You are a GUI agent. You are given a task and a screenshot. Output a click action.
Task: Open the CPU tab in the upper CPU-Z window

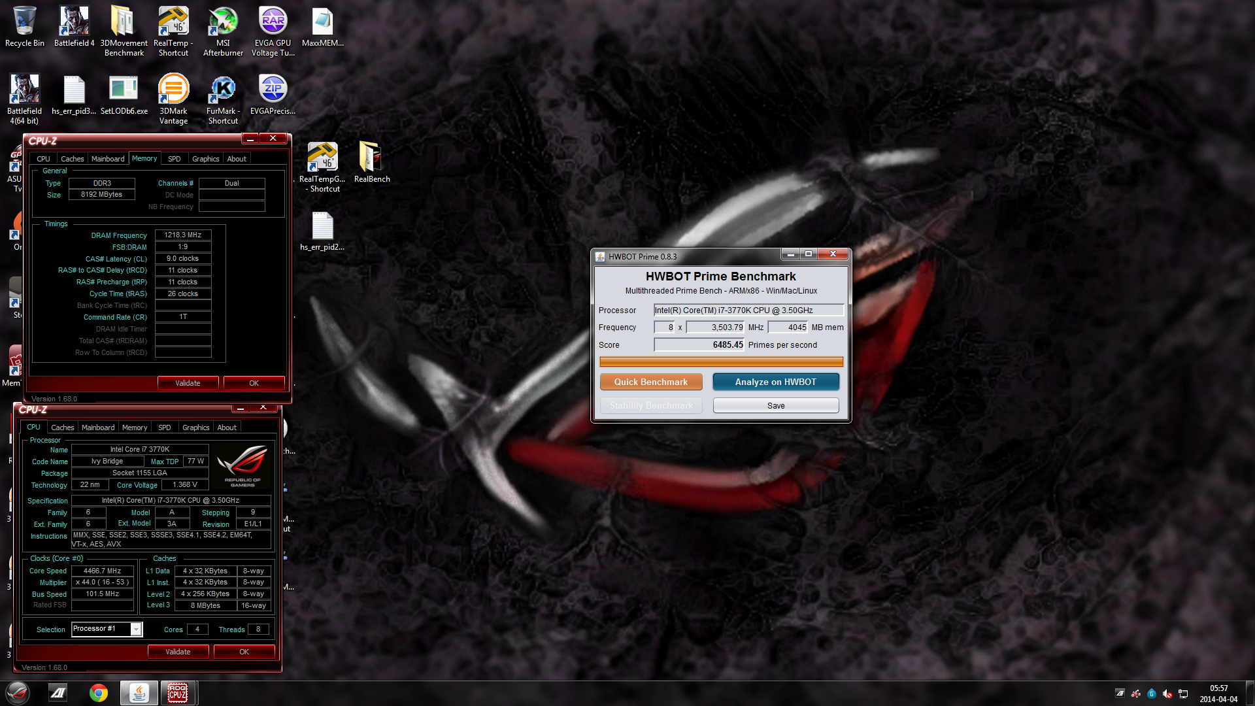(x=43, y=159)
